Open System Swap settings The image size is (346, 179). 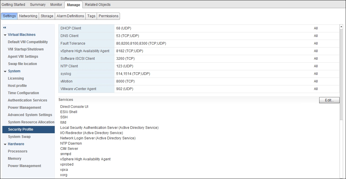point(20,136)
